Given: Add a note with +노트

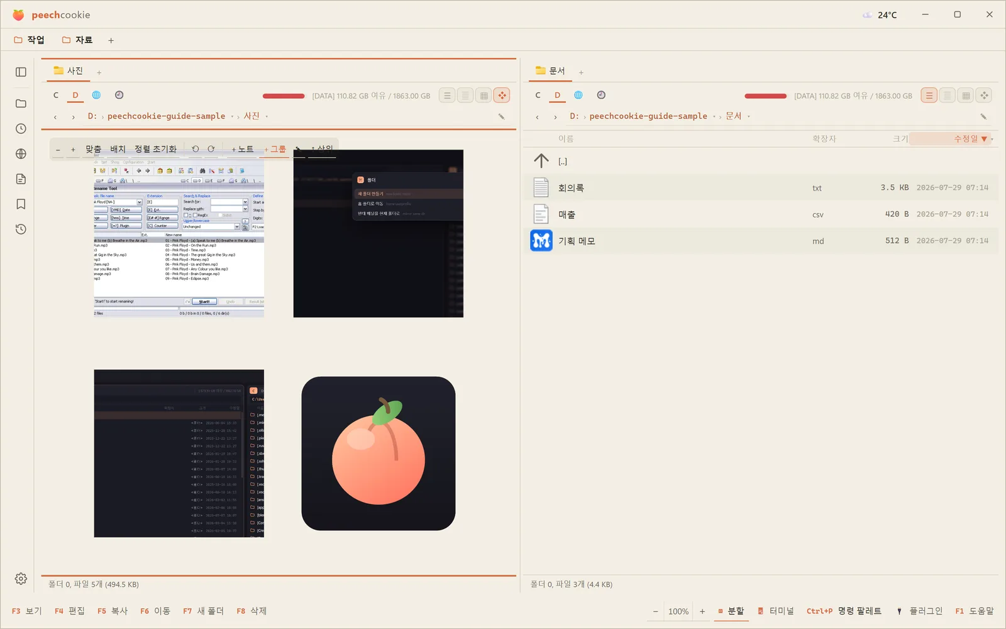Looking at the screenshot, I should coord(242,149).
